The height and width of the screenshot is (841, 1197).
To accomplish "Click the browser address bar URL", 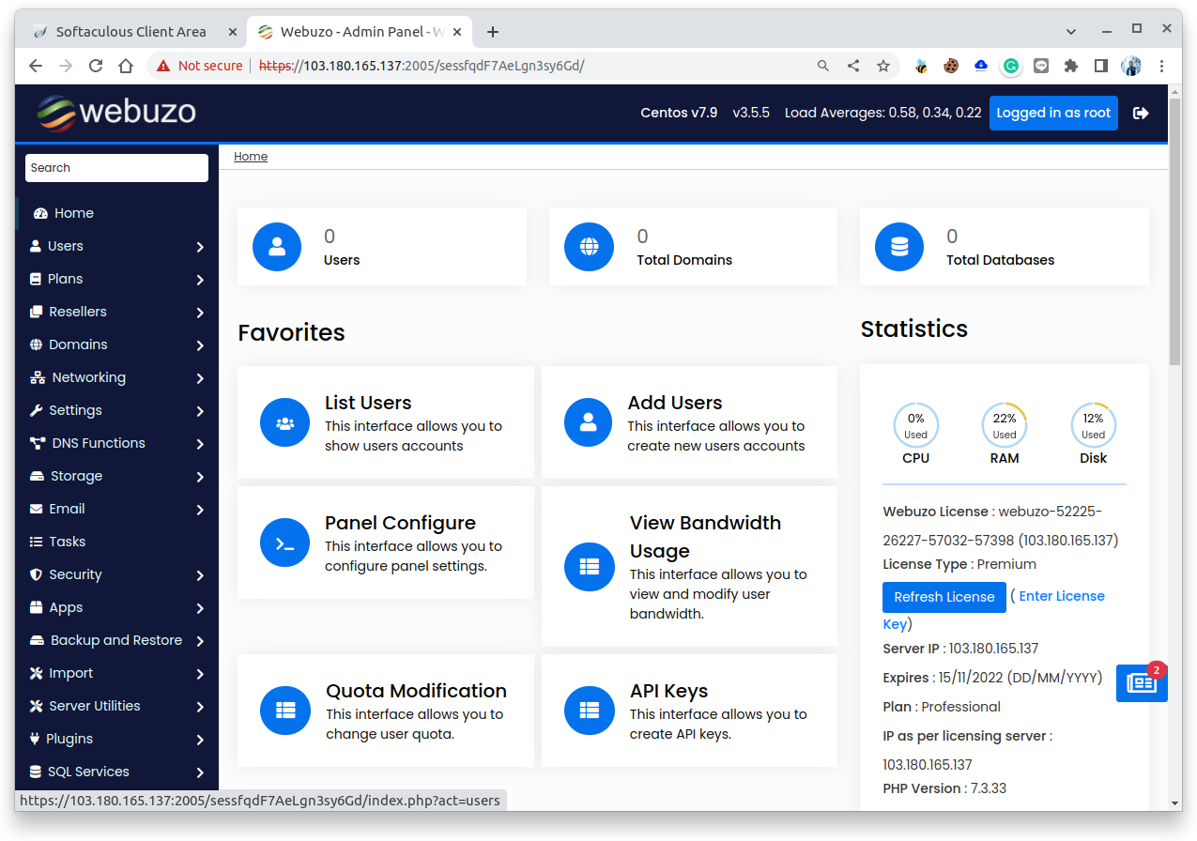I will [422, 66].
